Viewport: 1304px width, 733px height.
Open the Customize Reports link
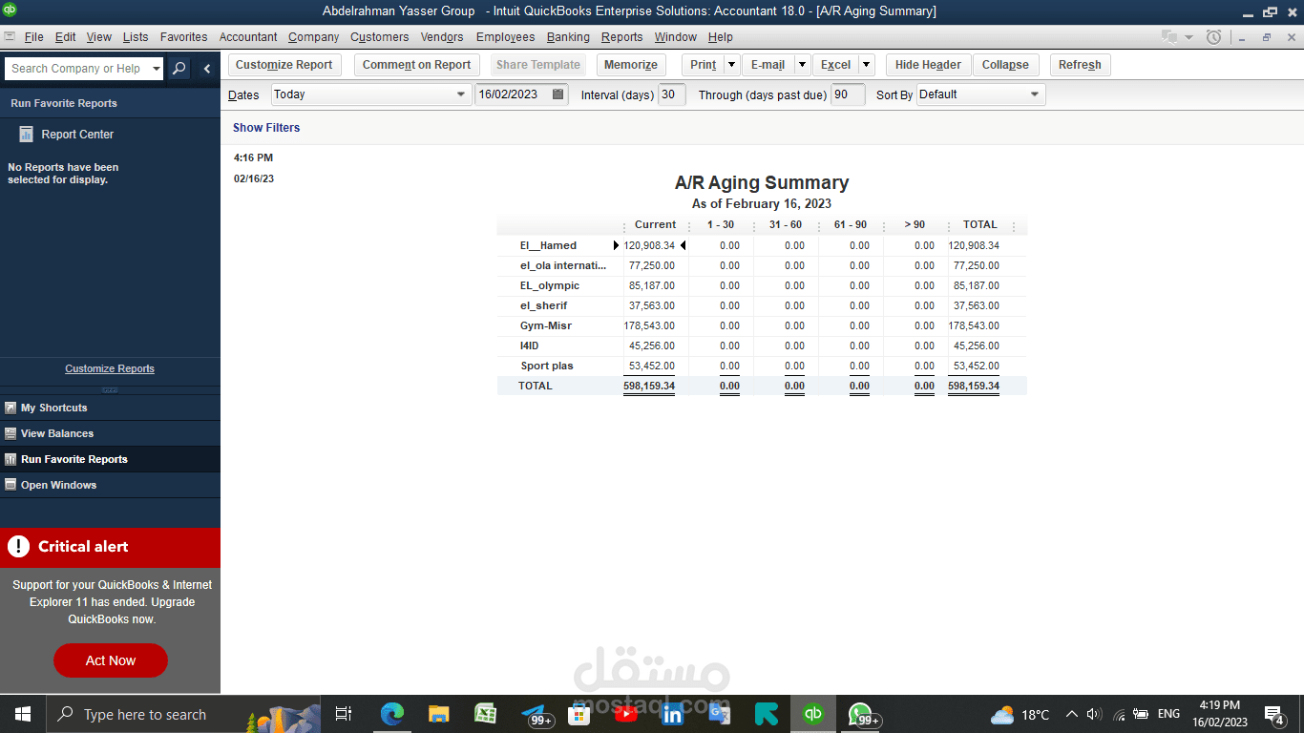110,368
